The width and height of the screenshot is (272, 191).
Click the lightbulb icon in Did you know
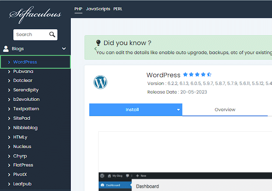pos(98,42)
